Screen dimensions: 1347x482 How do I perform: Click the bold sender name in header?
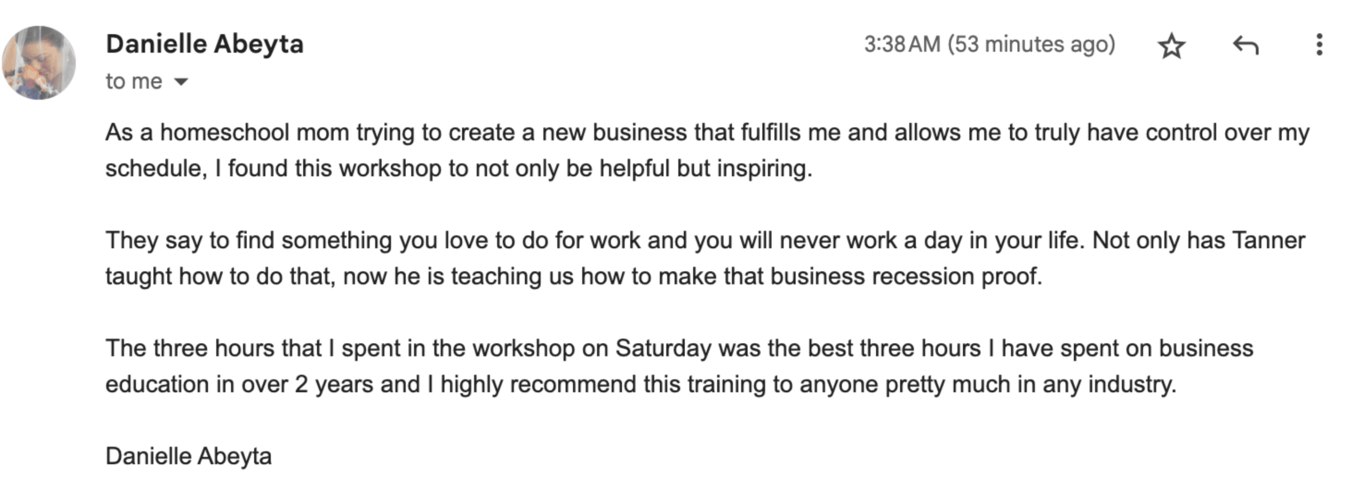pyautogui.click(x=205, y=44)
